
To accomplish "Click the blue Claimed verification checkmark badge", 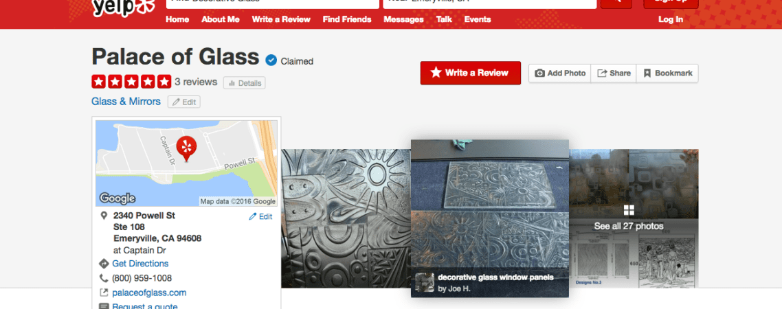I will point(271,61).
